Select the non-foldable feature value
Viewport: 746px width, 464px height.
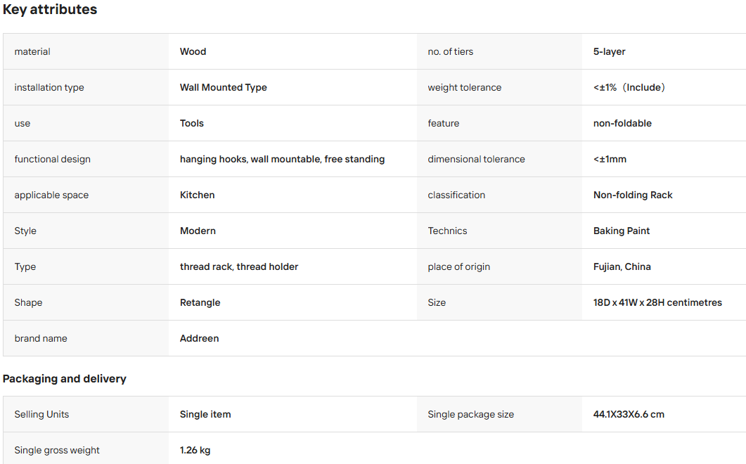click(x=622, y=123)
